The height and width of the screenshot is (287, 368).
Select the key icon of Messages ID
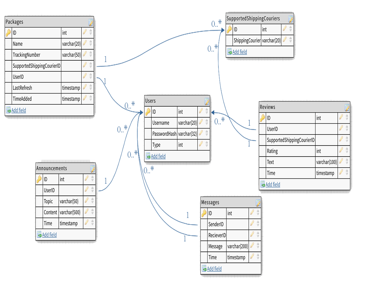pos(204,213)
